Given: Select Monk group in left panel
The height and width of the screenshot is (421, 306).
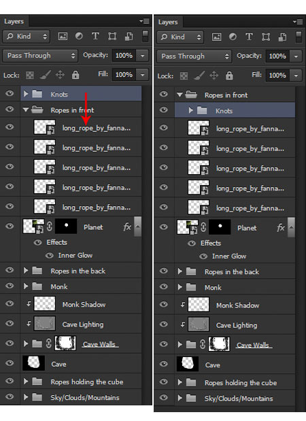Looking at the screenshot, I should pyautogui.click(x=80, y=286).
